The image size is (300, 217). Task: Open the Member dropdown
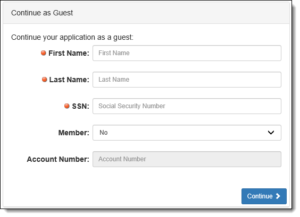[187, 133]
